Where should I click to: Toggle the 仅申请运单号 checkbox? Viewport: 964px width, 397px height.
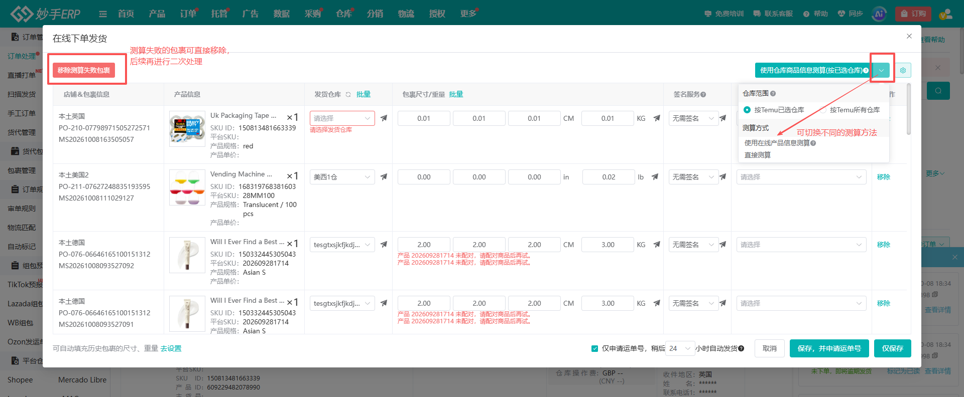(594, 348)
